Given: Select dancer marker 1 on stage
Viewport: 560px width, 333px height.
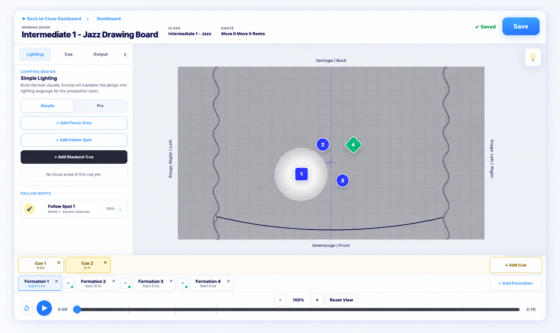Looking at the screenshot, I should click(x=302, y=174).
